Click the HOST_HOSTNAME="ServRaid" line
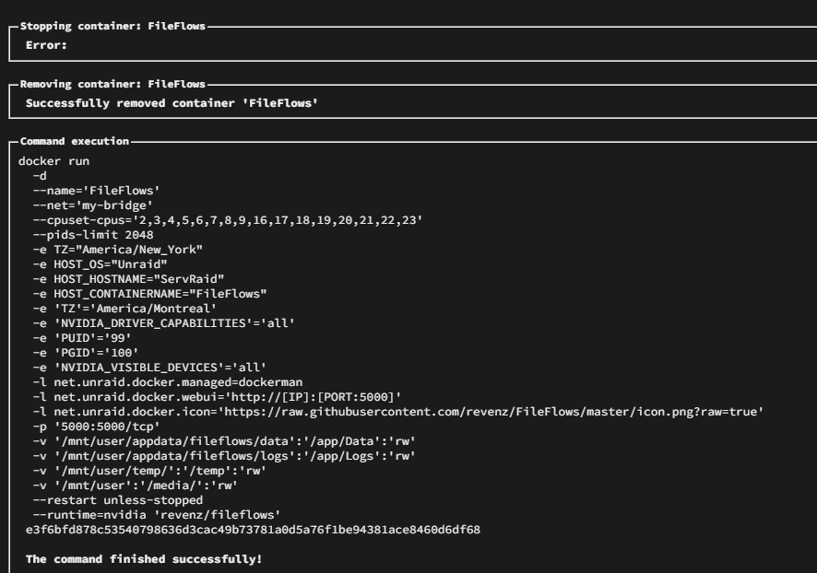817x573 pixels. (129, 279)
